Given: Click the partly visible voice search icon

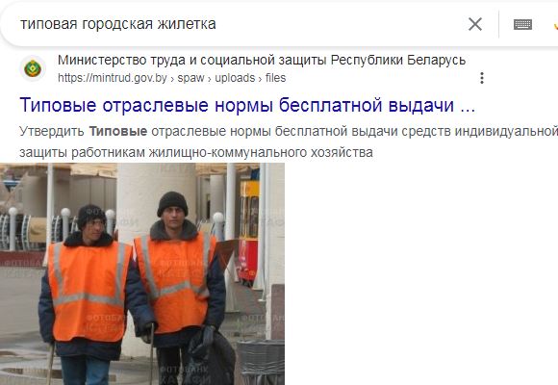Looking at the screenshot, I should (x=556, y=25).
